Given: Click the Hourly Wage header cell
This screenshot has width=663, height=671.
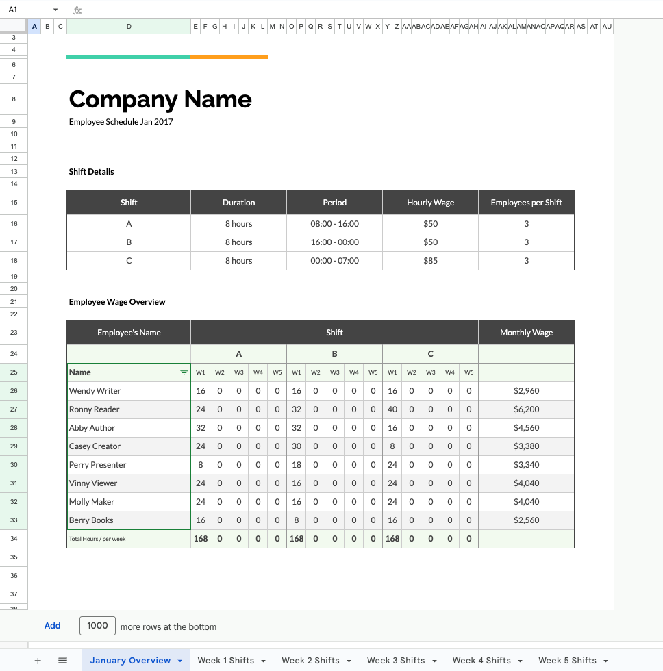Looking at the screenshot, I should [x=430, y=203].
